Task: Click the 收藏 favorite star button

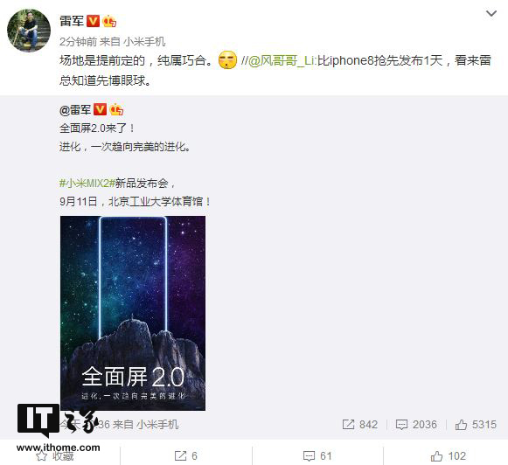Action: tap(55, 456)
